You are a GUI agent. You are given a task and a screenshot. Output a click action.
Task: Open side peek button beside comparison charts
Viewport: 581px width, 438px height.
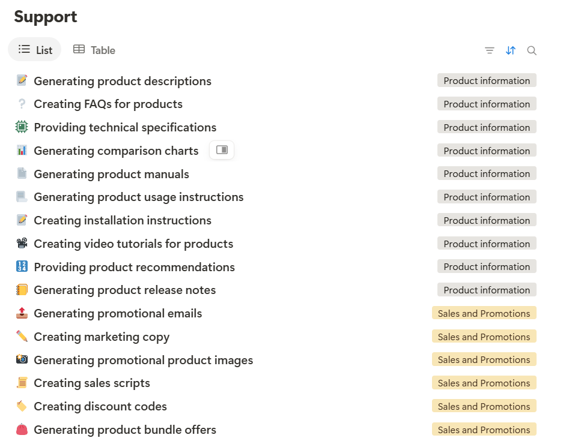[222, 150]
